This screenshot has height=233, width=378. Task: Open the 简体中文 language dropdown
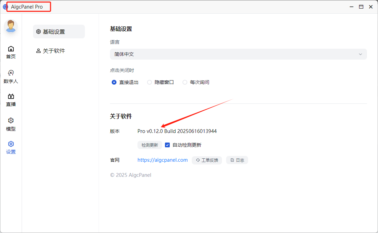[238, 54]
